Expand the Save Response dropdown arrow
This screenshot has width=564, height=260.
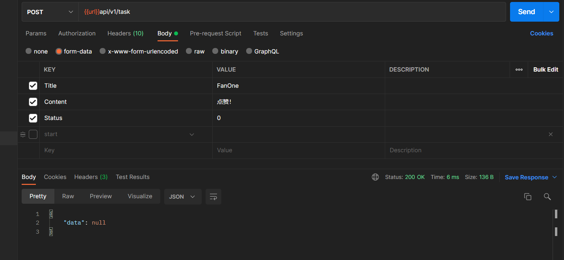point(555,177)
